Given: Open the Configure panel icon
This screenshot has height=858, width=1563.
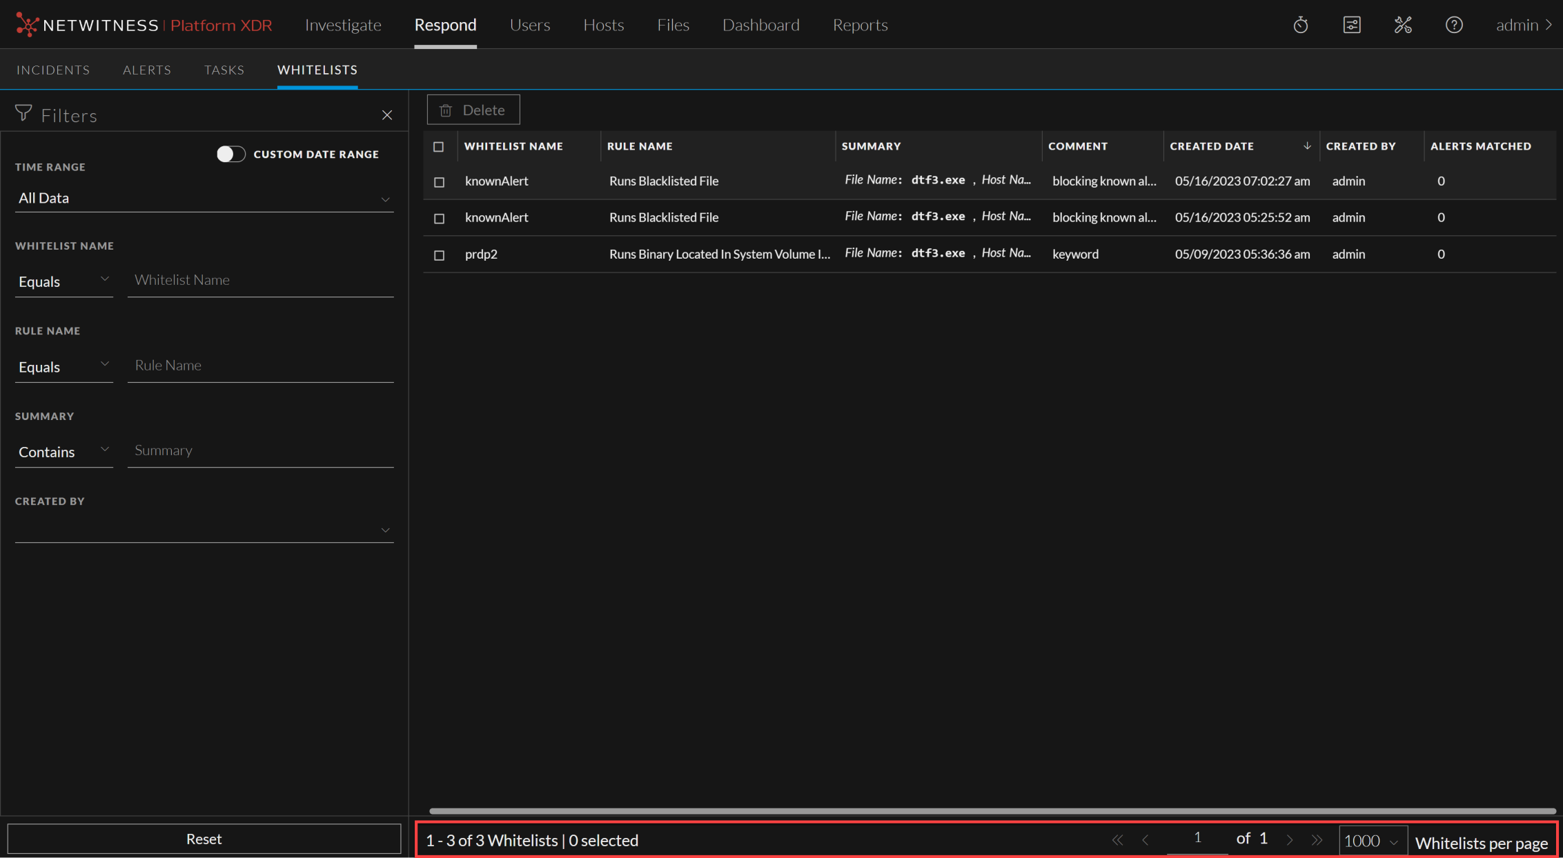Looking at the screenshot, I should 1351,26.
